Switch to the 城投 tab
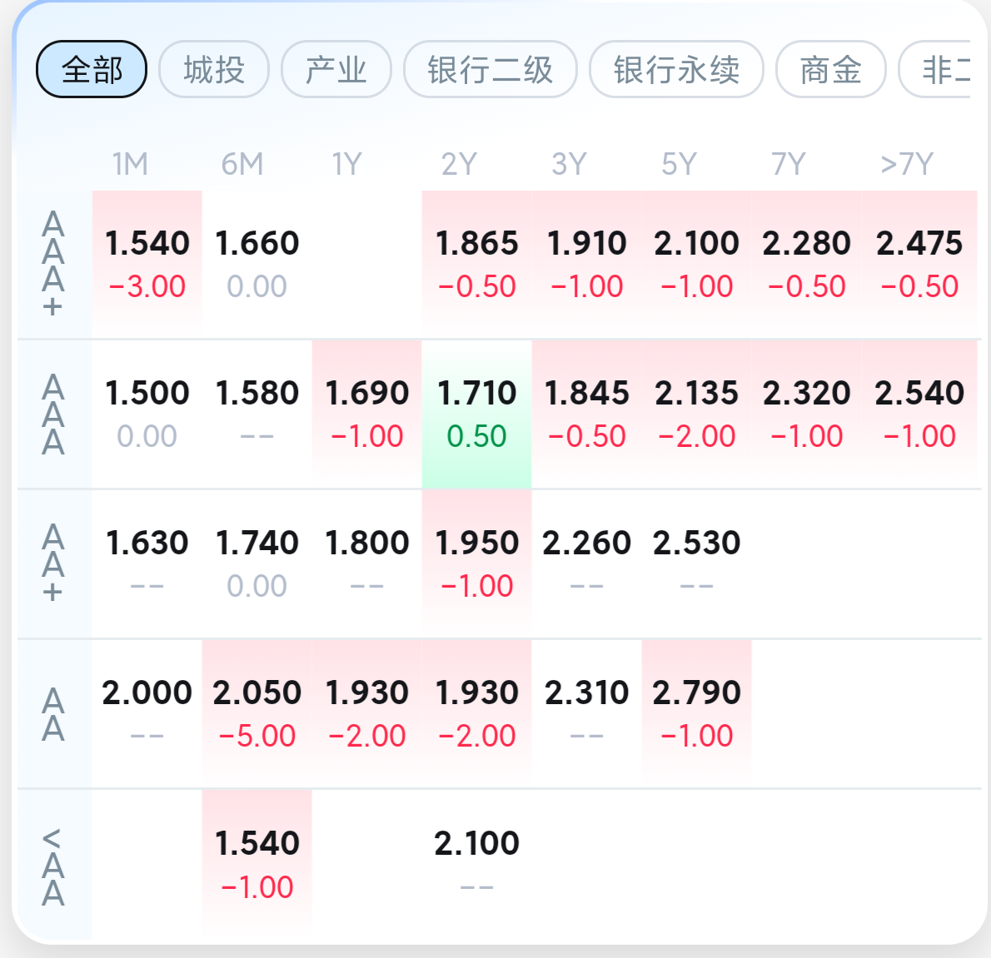 coord(214,69)
